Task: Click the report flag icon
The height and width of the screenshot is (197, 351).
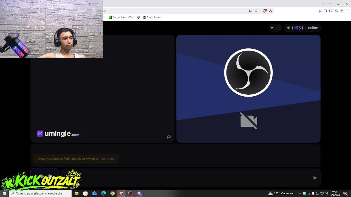Action: pos(169,137)
